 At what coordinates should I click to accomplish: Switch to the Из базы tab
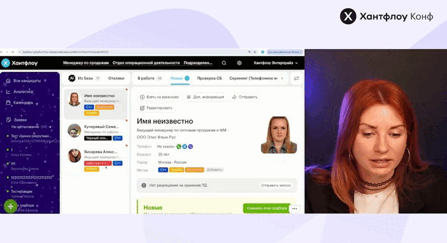85,78
